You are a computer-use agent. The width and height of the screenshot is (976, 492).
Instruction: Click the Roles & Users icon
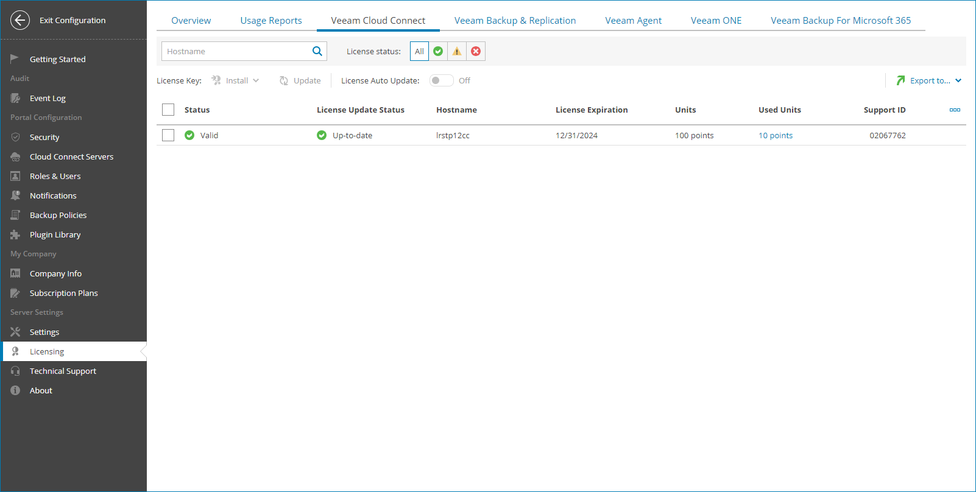pyautogui.click(x=15, y=176)
